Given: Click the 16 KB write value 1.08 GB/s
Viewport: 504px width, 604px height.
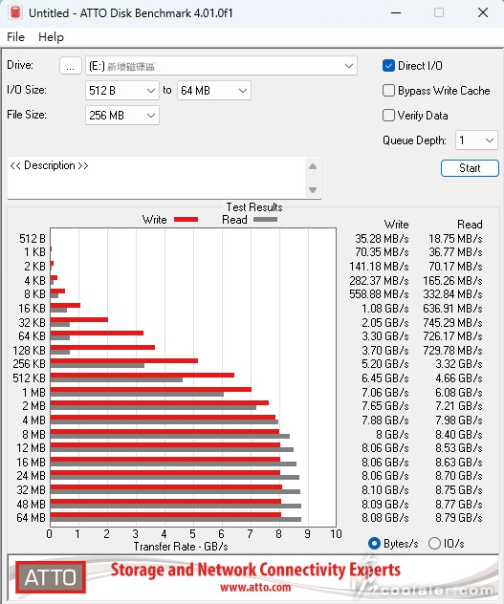Looking at the screenshot, I should (x=384, y=309).
